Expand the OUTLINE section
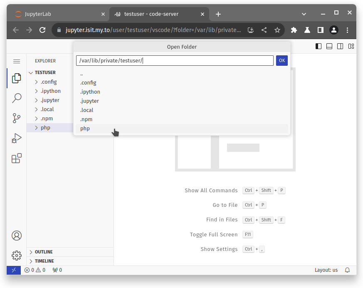This screenshot has width=363, height=288. [44, 252]
